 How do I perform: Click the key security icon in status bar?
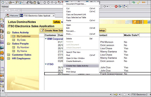[x=115, y=95]
